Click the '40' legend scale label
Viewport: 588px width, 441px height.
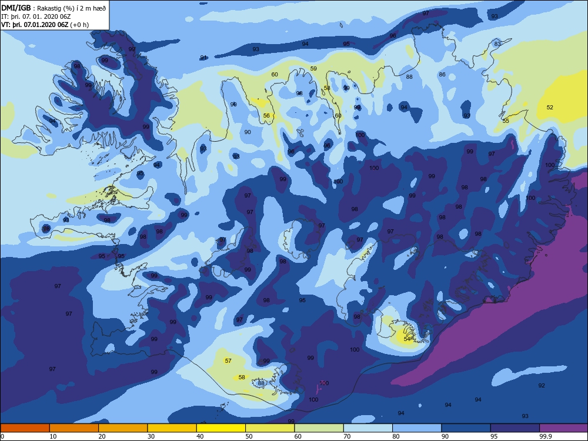201,436
